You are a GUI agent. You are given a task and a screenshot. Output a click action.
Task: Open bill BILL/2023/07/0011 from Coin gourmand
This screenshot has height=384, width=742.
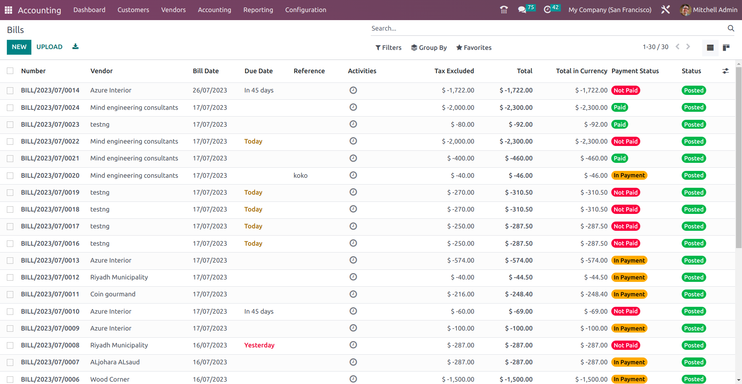50,294
